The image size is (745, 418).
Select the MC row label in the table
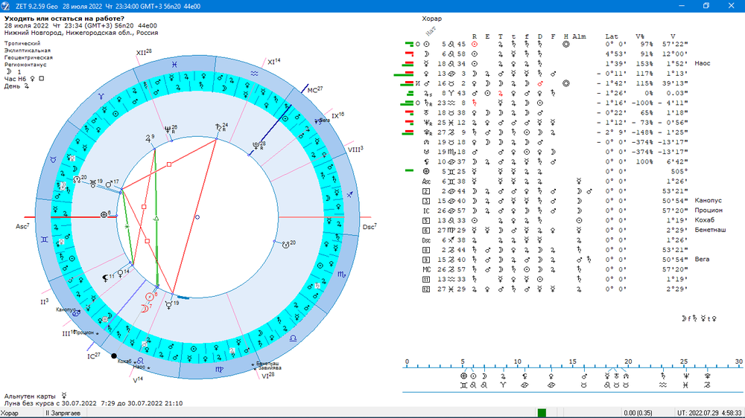pyautogui.click(x=426, y=269)
